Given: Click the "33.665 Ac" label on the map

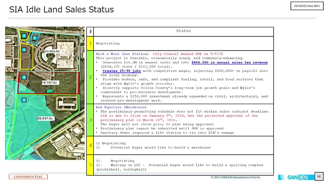Looking at the screenshot, I should point(52,51).
